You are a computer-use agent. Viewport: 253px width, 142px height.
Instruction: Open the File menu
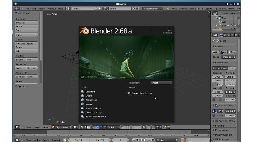pyautogui.click(x=28, y=9)
